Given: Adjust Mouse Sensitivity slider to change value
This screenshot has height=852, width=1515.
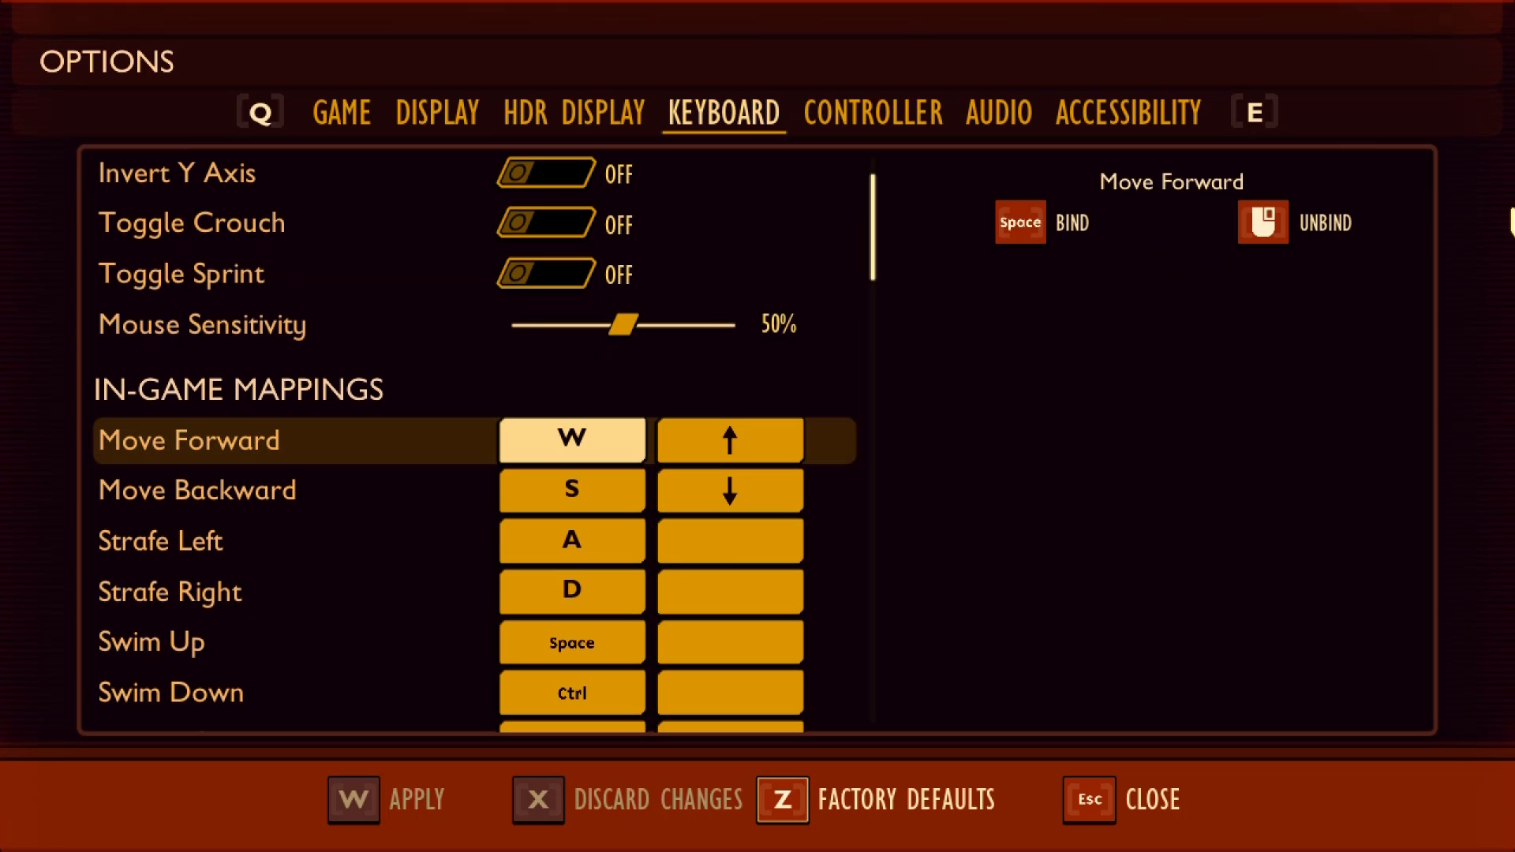Looking at the screenshot, I should pos(623,324).
